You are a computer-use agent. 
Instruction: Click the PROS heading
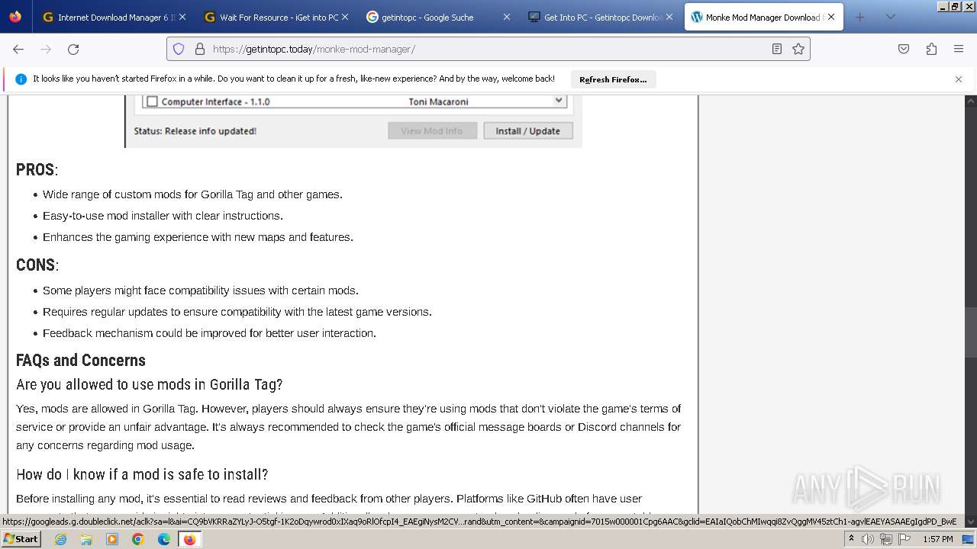(37, 169)
